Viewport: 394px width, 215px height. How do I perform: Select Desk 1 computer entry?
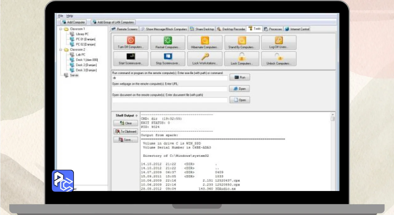(84, 60)
